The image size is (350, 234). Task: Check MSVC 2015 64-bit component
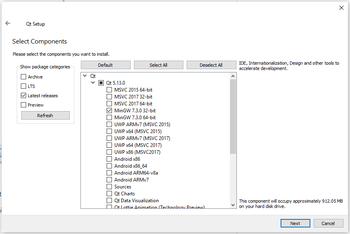coord(109,90)
